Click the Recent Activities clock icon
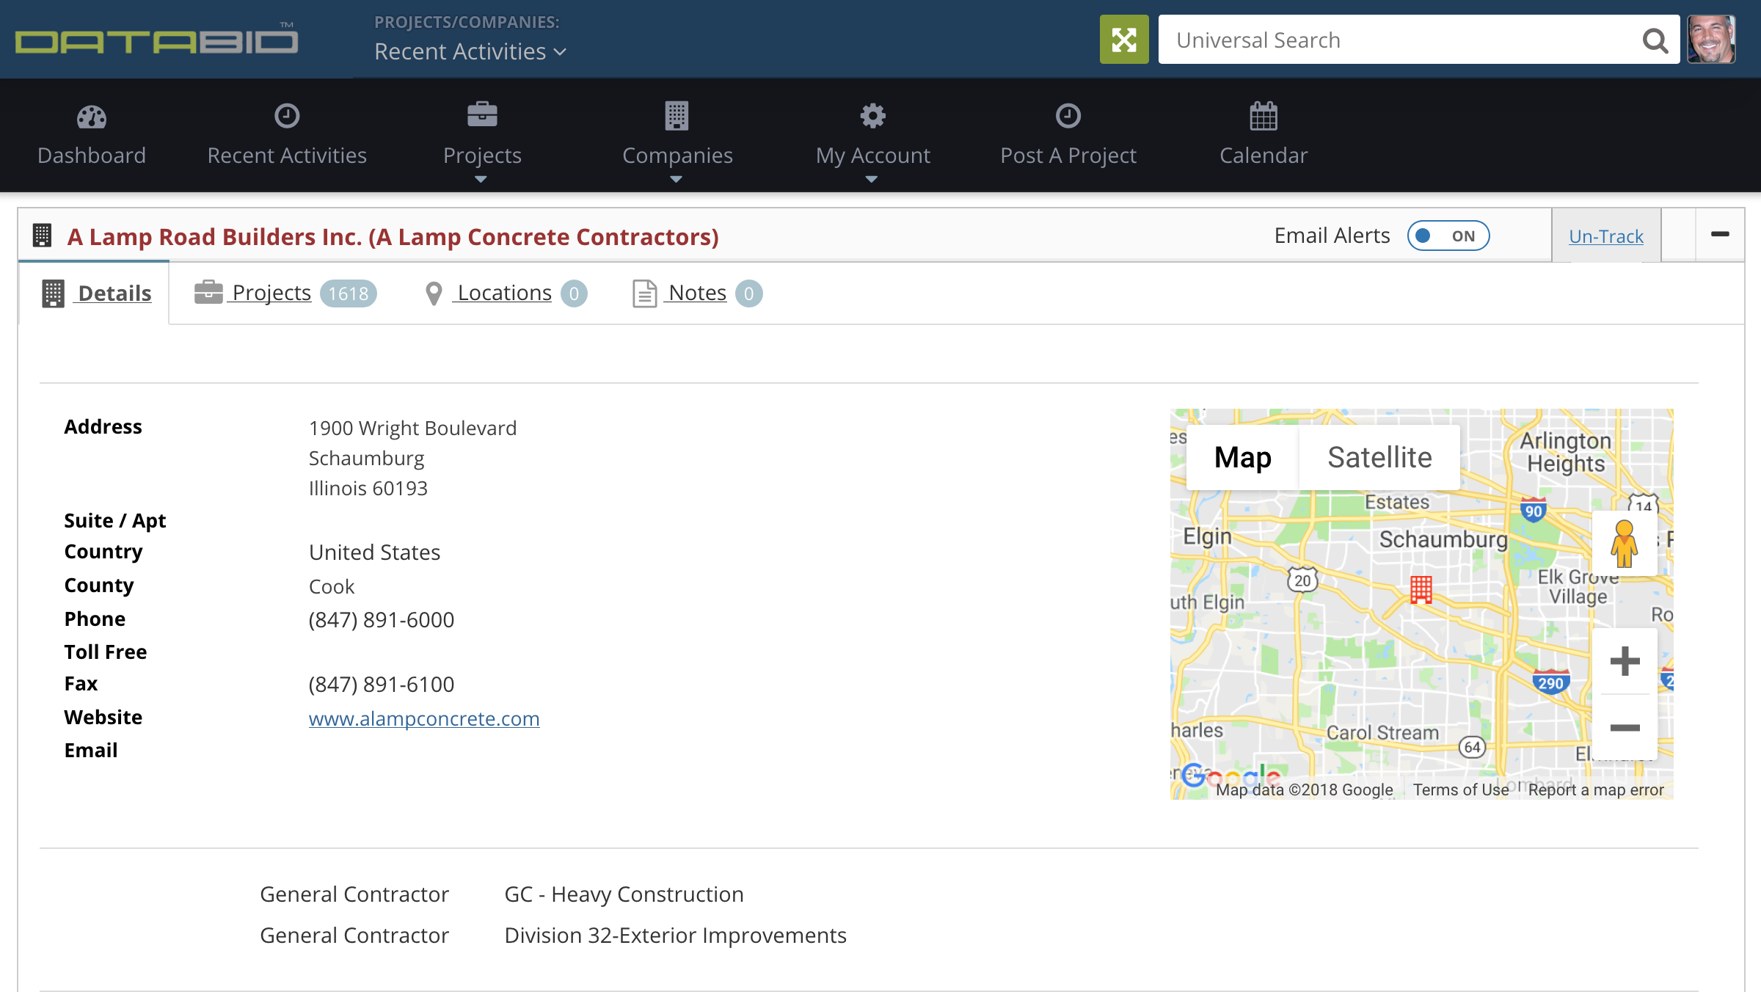Screen dimensions: 1761x992 click(x=287, y=116)
